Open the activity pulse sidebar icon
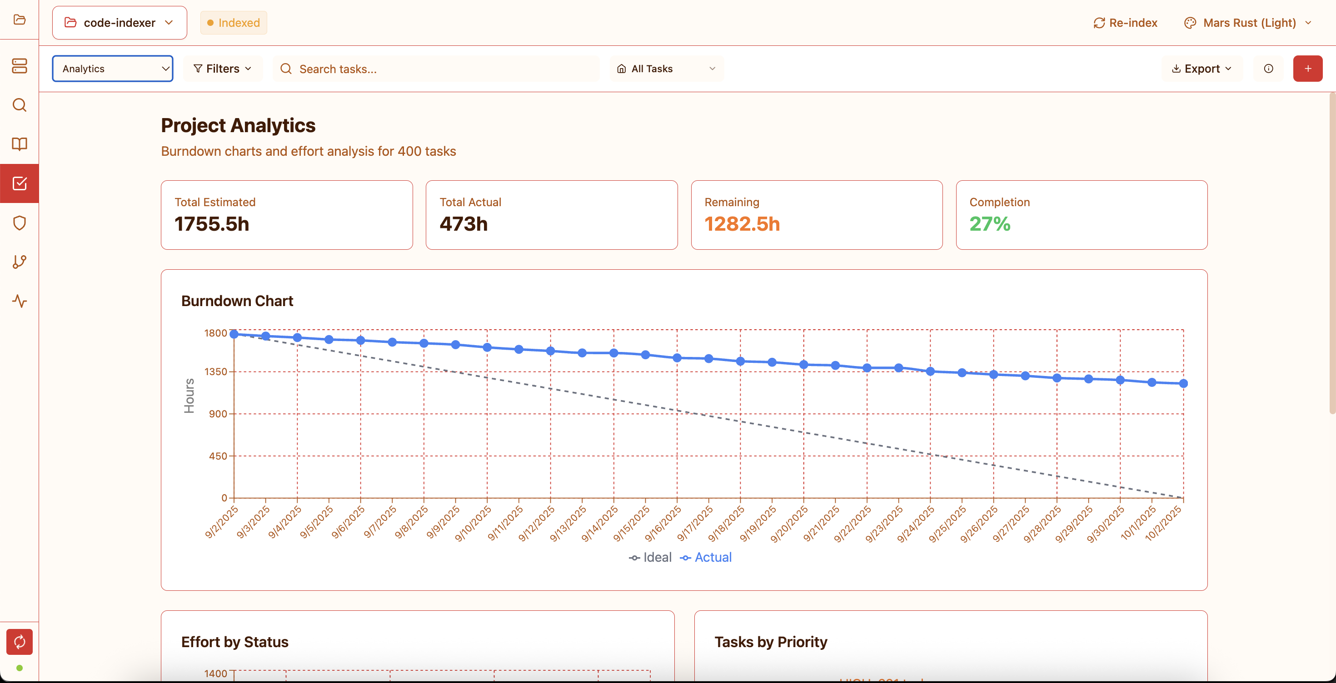Screen dimensions: 1336x683 [19, 301]
